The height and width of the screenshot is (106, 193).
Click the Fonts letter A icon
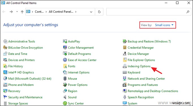[x=65, y=66]
